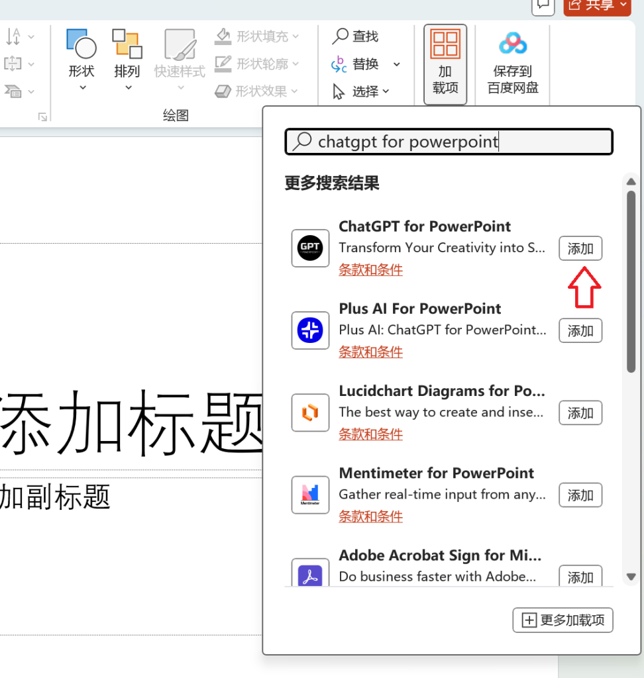Click the Lucidchart Diagrams app icon

coord(310,412)
